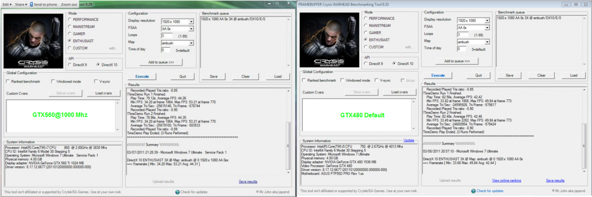Click the Loops field in the 0.33 window
592x197 pixels.
pyautogui.click(x=463, y=35)
